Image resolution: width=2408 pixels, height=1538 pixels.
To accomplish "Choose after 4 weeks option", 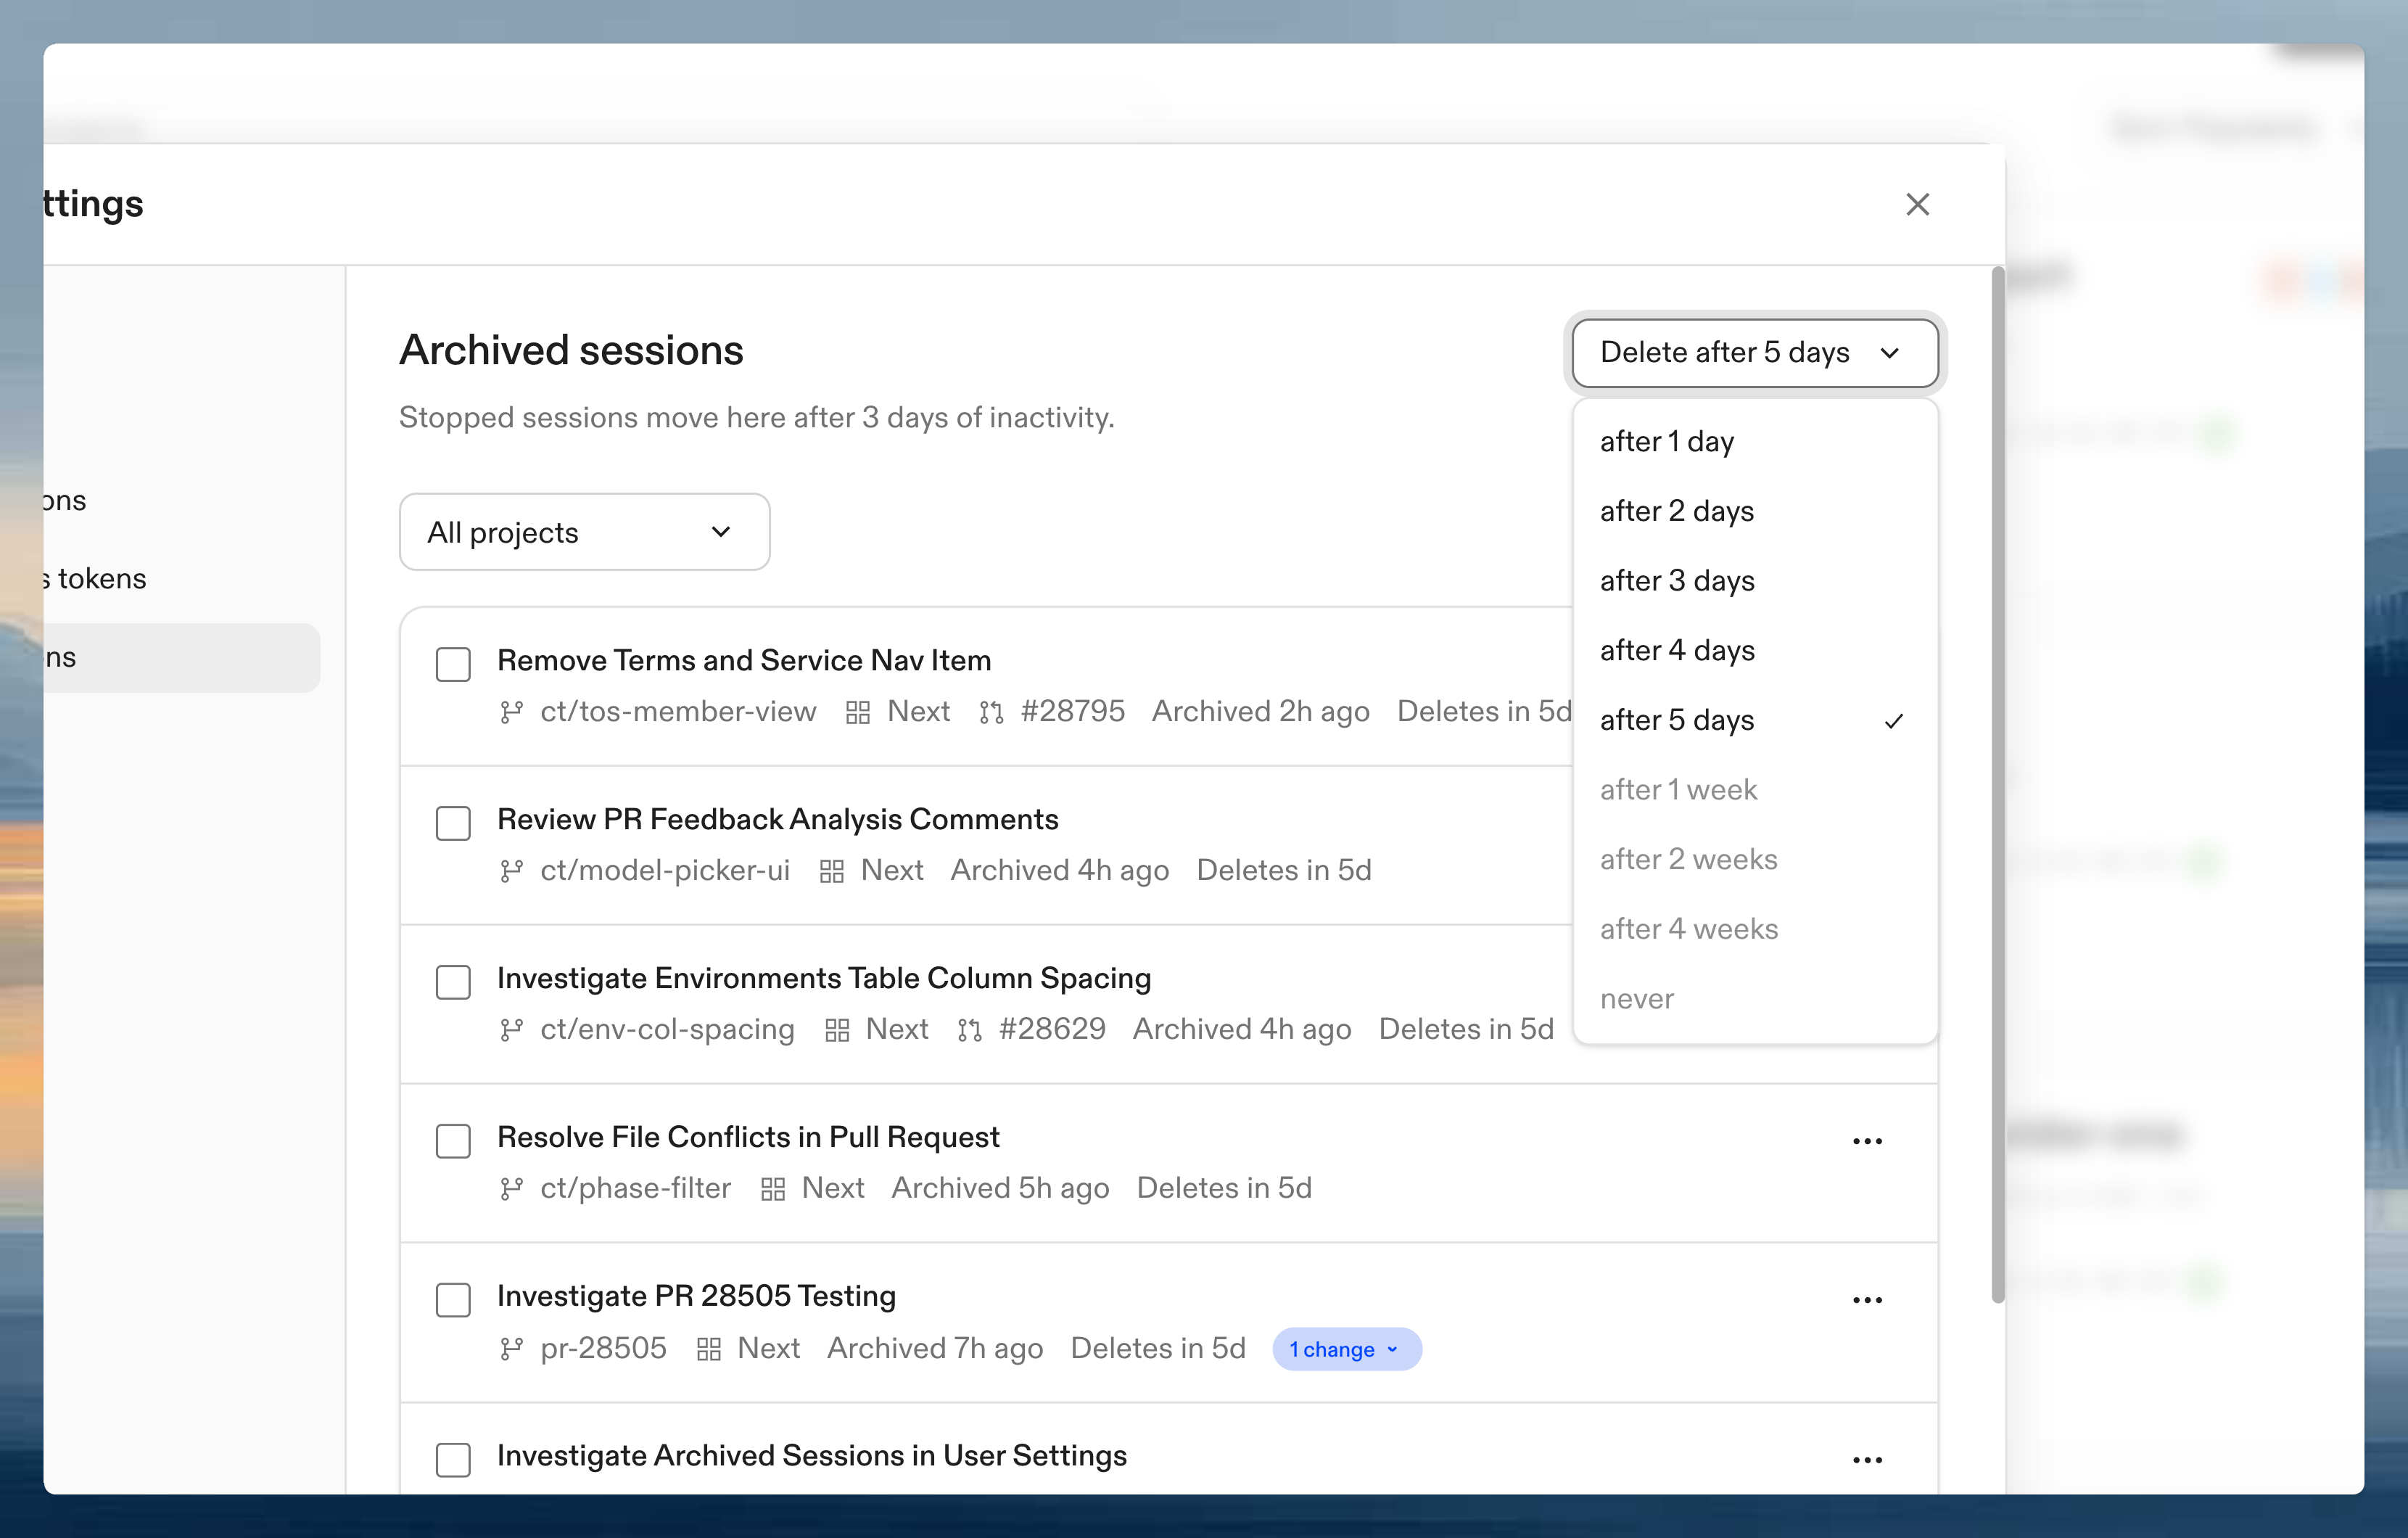I will tap(1754, 929).
